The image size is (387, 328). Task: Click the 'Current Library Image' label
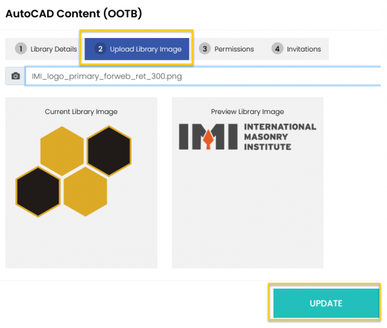81,111
